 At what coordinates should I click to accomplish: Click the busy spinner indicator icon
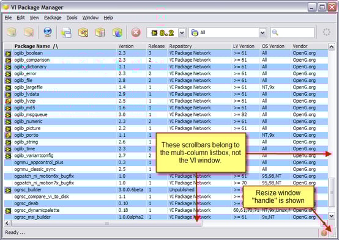[x=327, y=32]
